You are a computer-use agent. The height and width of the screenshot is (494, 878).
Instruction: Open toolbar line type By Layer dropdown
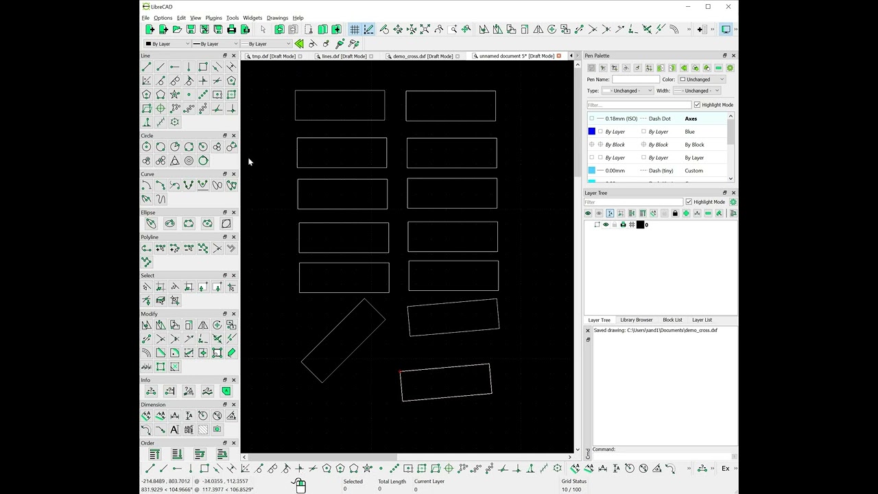pyautogui.click(x=265, y=44)
